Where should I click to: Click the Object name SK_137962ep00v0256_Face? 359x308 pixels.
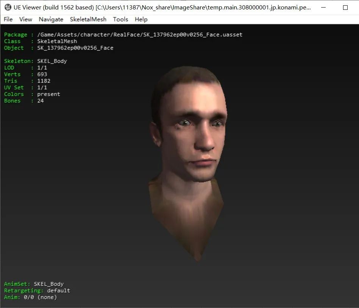click(75, 48)
